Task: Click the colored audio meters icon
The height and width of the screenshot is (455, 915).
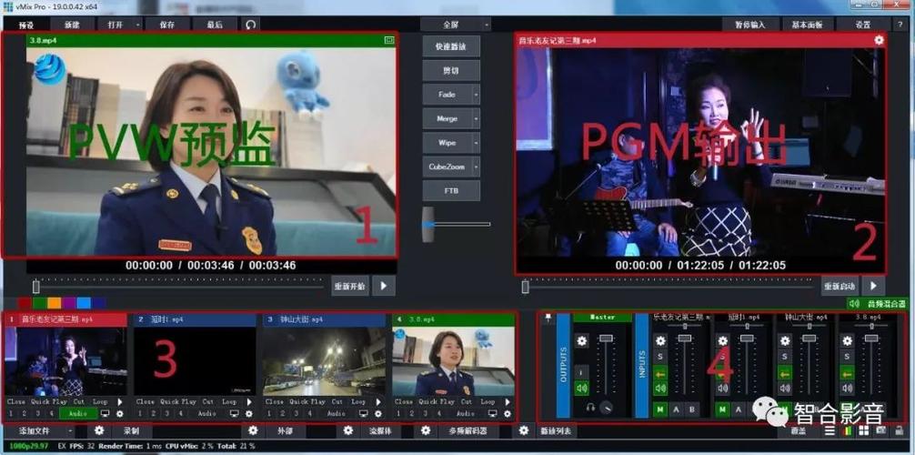Action: (848, 431)
